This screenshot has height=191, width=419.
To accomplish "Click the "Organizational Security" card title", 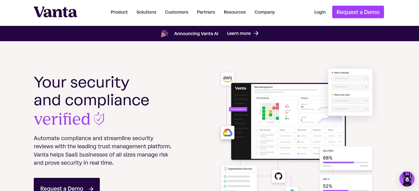I will (240, 169).
